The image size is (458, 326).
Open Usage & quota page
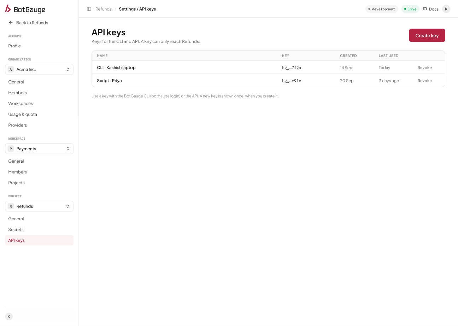(x=23, y=114)
